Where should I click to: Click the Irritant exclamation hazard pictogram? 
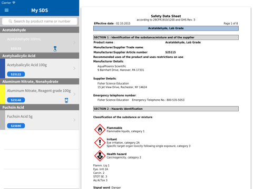[x=100, y=142]
